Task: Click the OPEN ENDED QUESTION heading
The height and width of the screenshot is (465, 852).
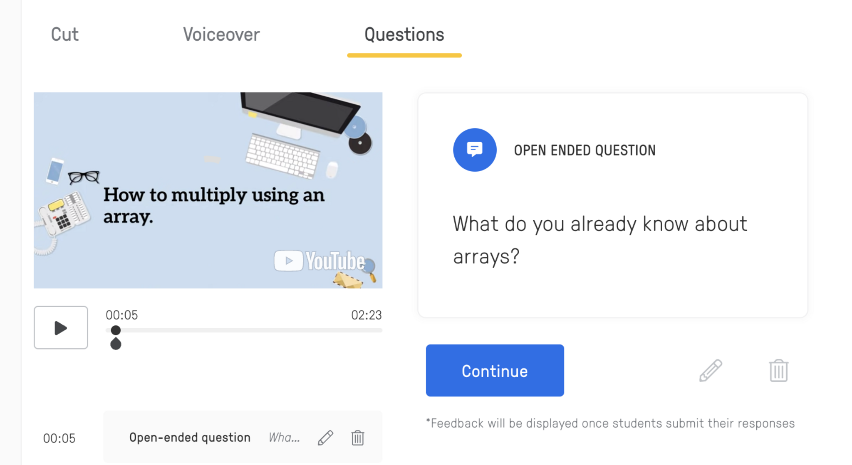Action: point(585,150)
